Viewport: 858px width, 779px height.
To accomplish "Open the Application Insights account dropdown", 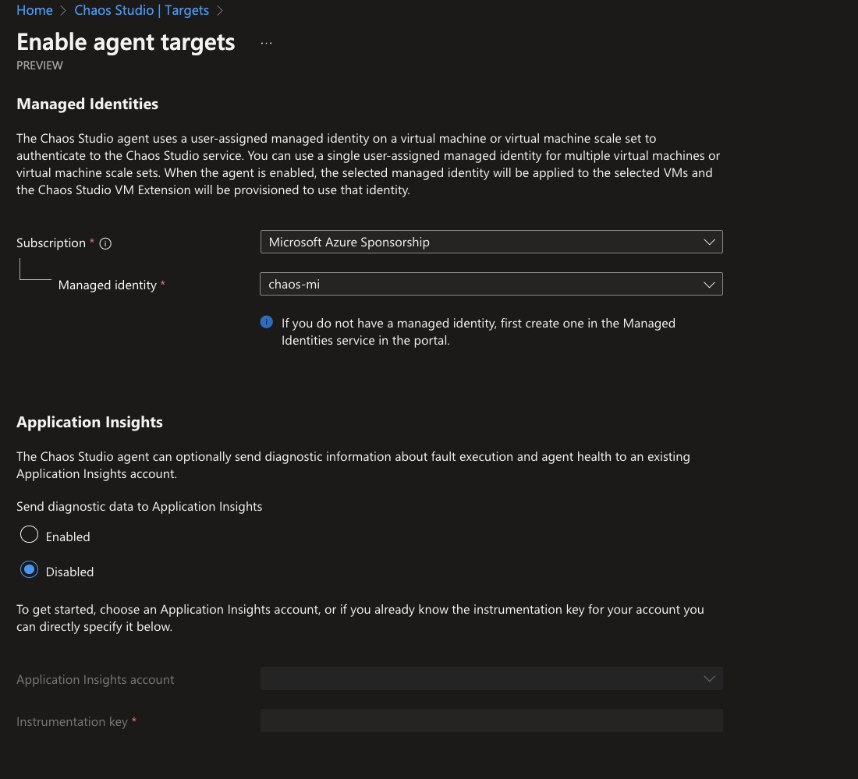I will pyautogui.click(x=491, y=678).
